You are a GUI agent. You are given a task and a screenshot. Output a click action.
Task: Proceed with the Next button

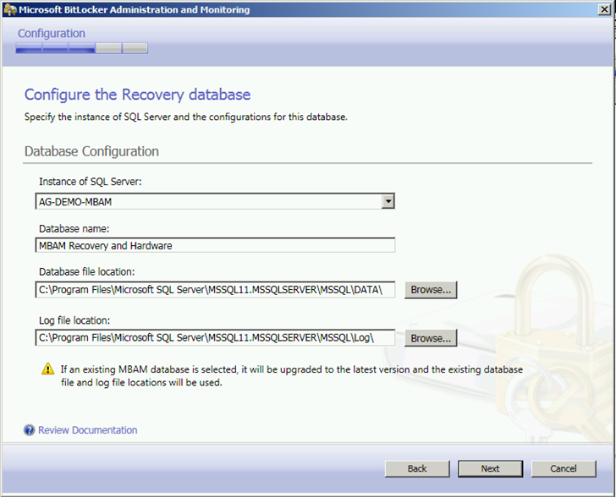[490, 469]
